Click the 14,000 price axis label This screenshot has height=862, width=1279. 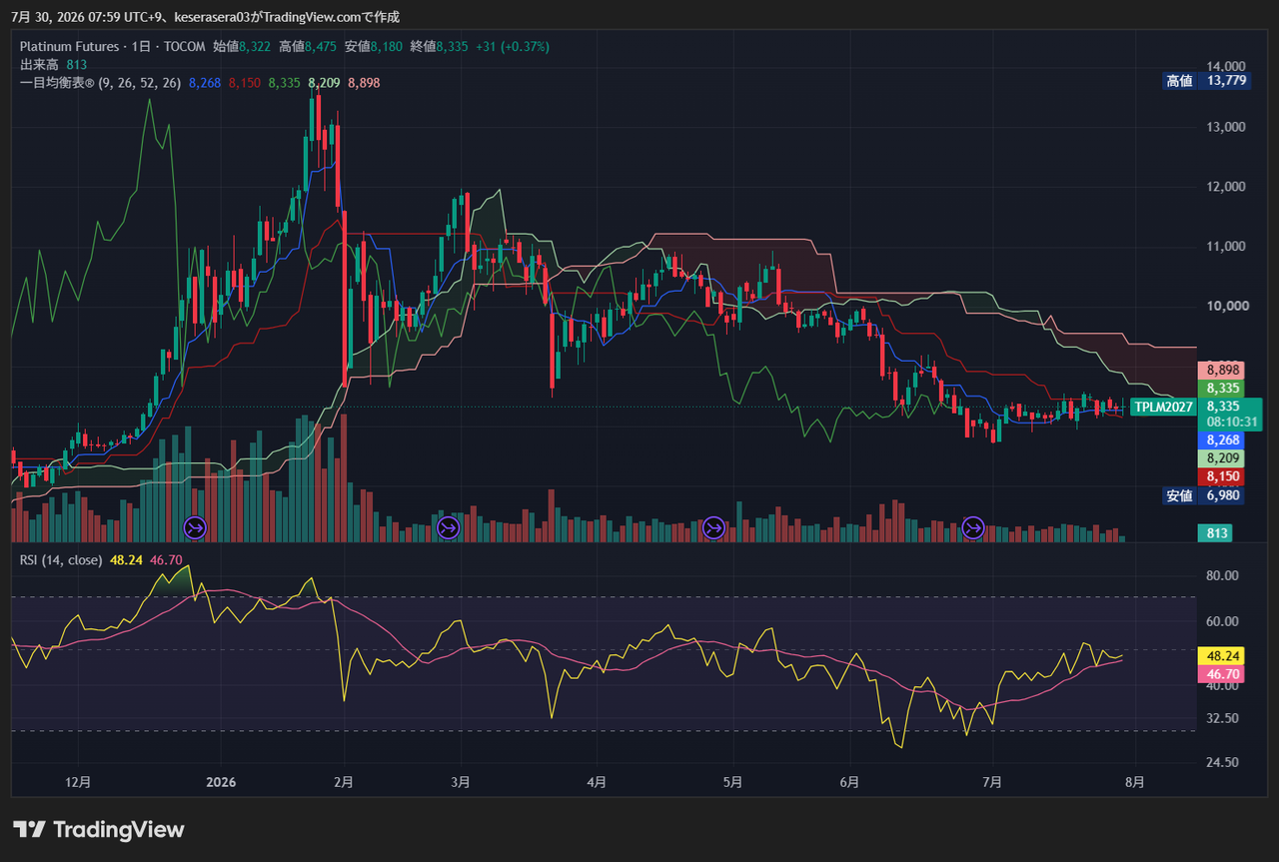tap(1226, 67)
